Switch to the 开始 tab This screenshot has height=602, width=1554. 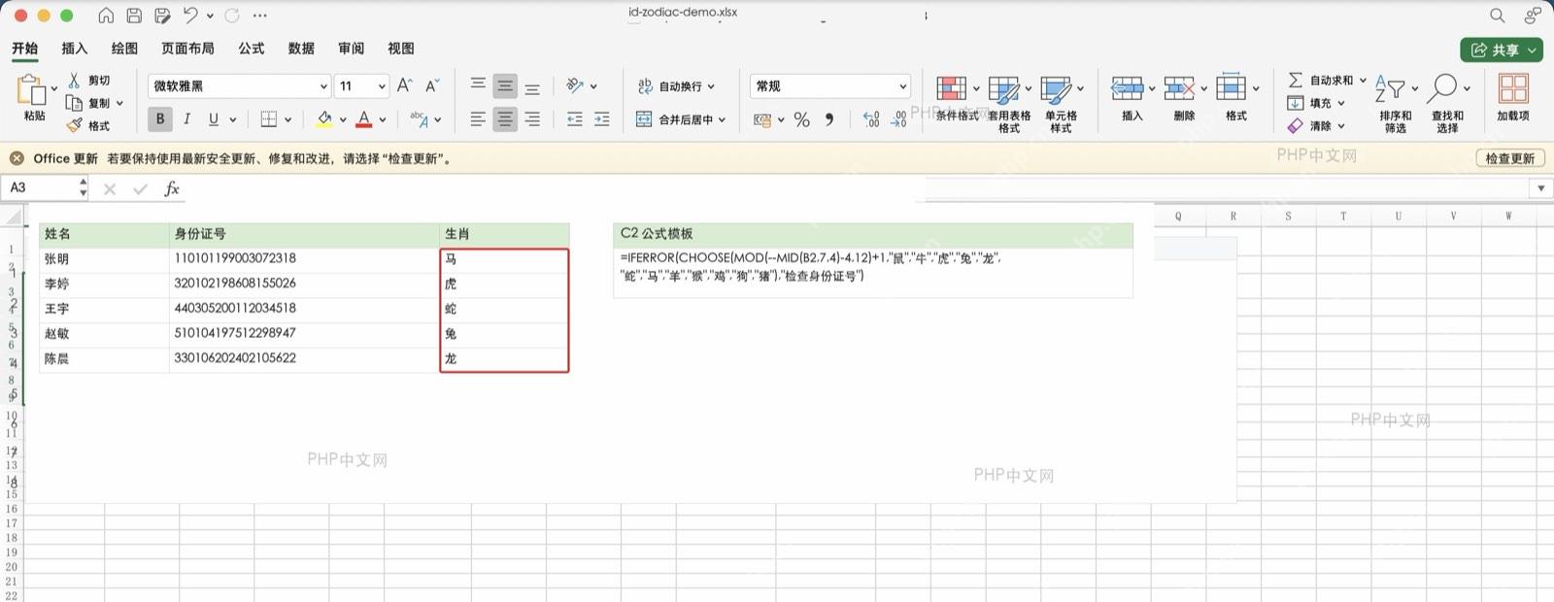pos(24,48)
